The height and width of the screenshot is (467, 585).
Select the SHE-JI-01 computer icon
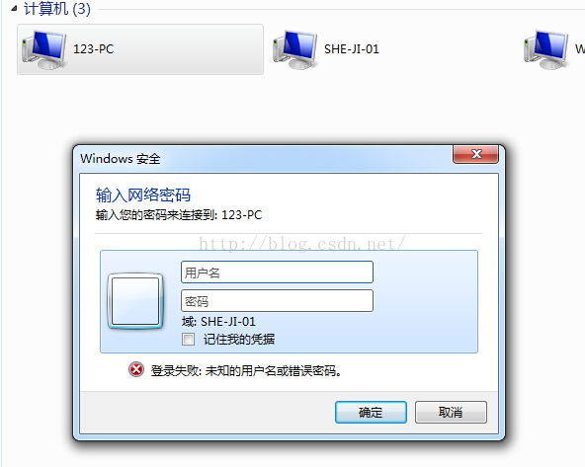[x=294, y=49]
